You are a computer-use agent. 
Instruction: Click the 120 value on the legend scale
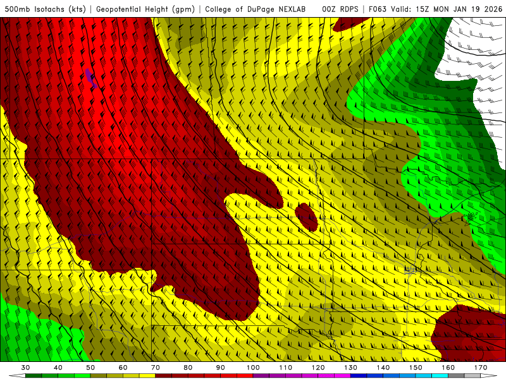(318, 368)
